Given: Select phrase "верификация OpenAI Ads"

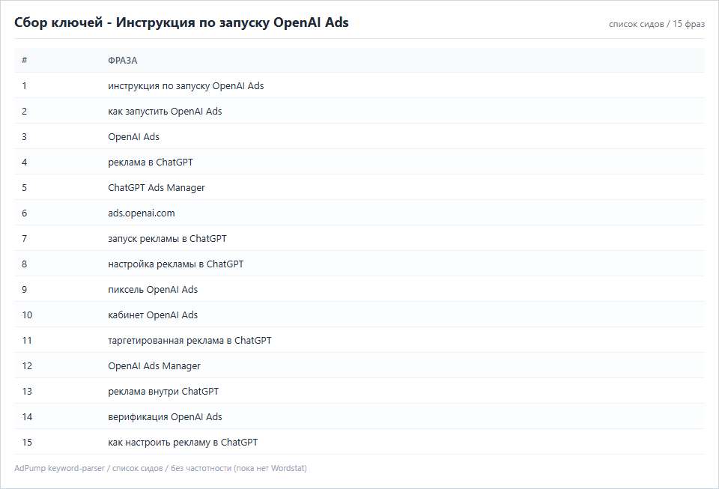Looking at the screenshot, I should click(x=165, y=417).
